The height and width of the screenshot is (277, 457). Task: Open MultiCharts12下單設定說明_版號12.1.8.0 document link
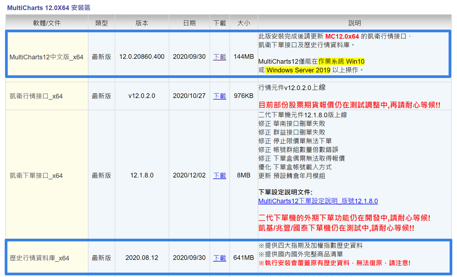[x=318, y=201]
